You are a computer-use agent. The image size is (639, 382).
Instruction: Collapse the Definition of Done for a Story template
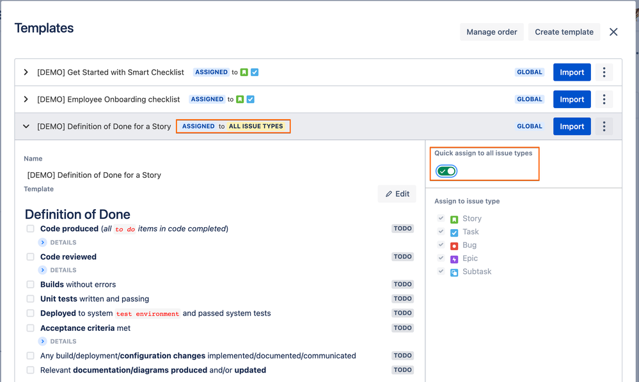26,126
